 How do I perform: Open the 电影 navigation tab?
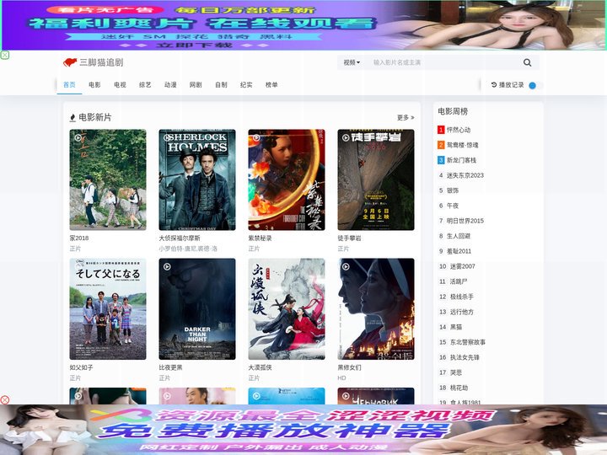(94, 85)
